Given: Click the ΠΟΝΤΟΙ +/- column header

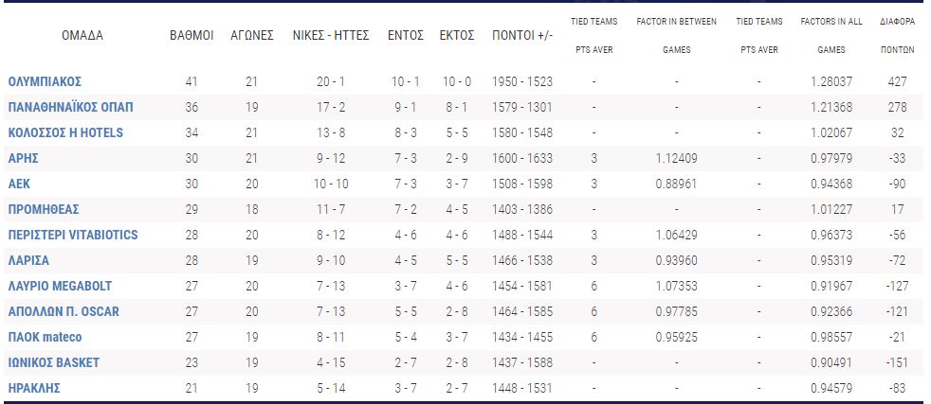Looking at the screenshot, I should pos(520,36).
